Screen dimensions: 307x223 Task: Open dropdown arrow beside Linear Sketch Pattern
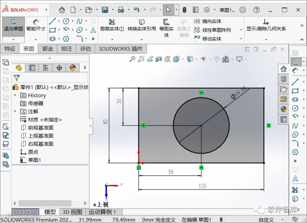[x=241, y=30]
